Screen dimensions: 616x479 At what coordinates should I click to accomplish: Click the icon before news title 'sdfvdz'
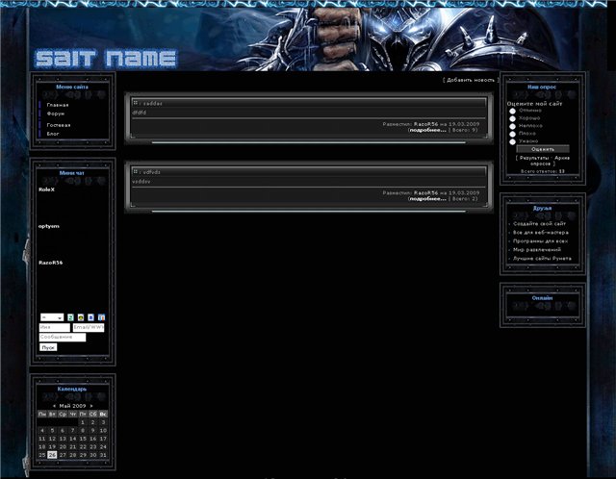pyautogui.click(x=135, y=171)
